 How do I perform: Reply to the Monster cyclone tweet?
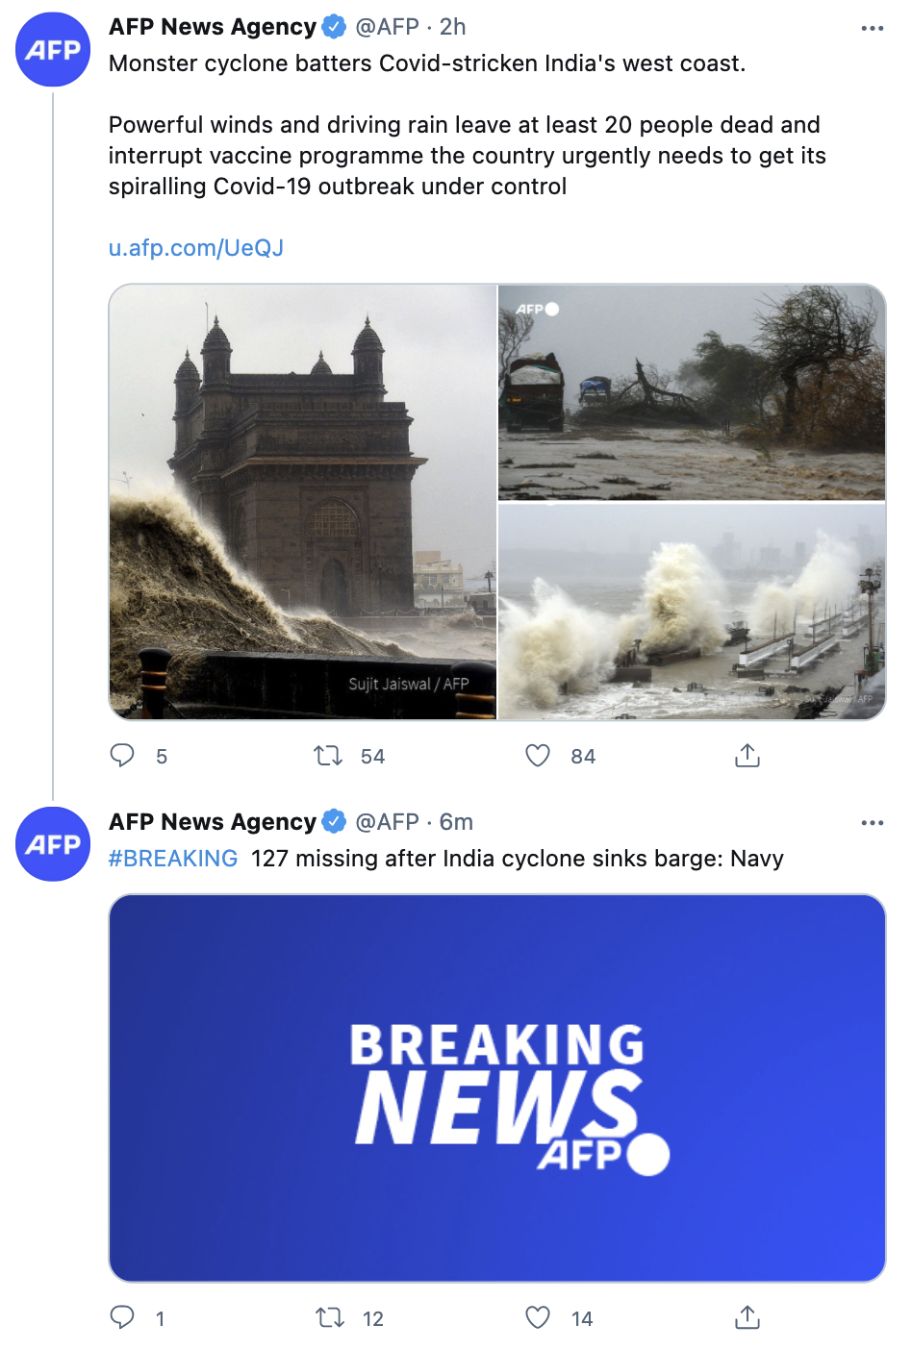coord(122,756)
